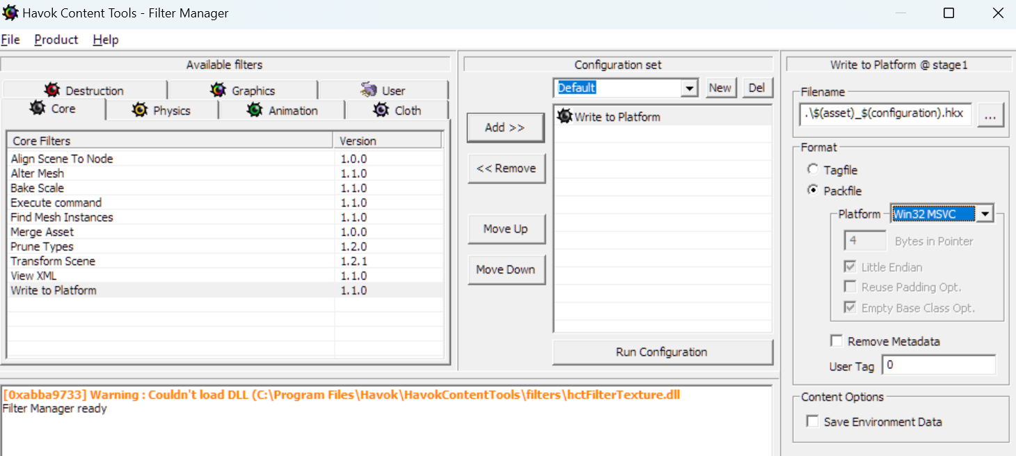
Task: Click the Core Filters column header
Action: [170, 141]
